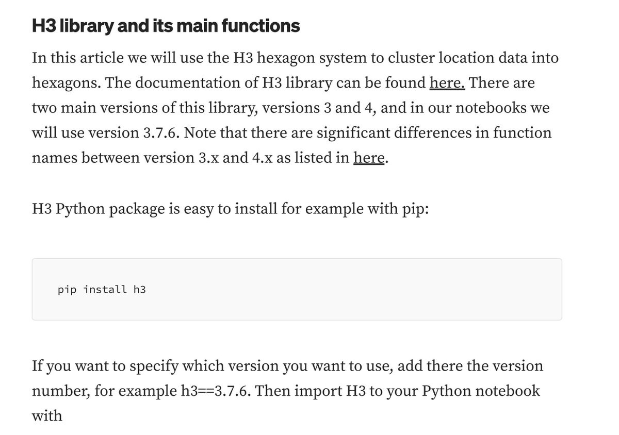Click the word "pip:" ending the install sentence

click(415, 209)
